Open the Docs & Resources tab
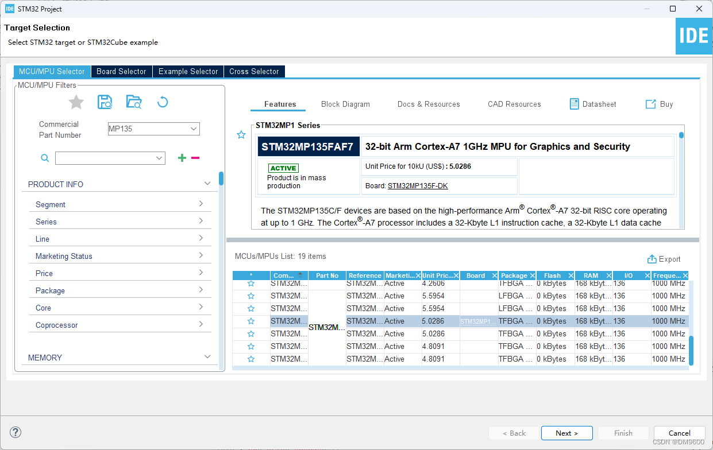The image size is (713, 450). pos(429,104)
